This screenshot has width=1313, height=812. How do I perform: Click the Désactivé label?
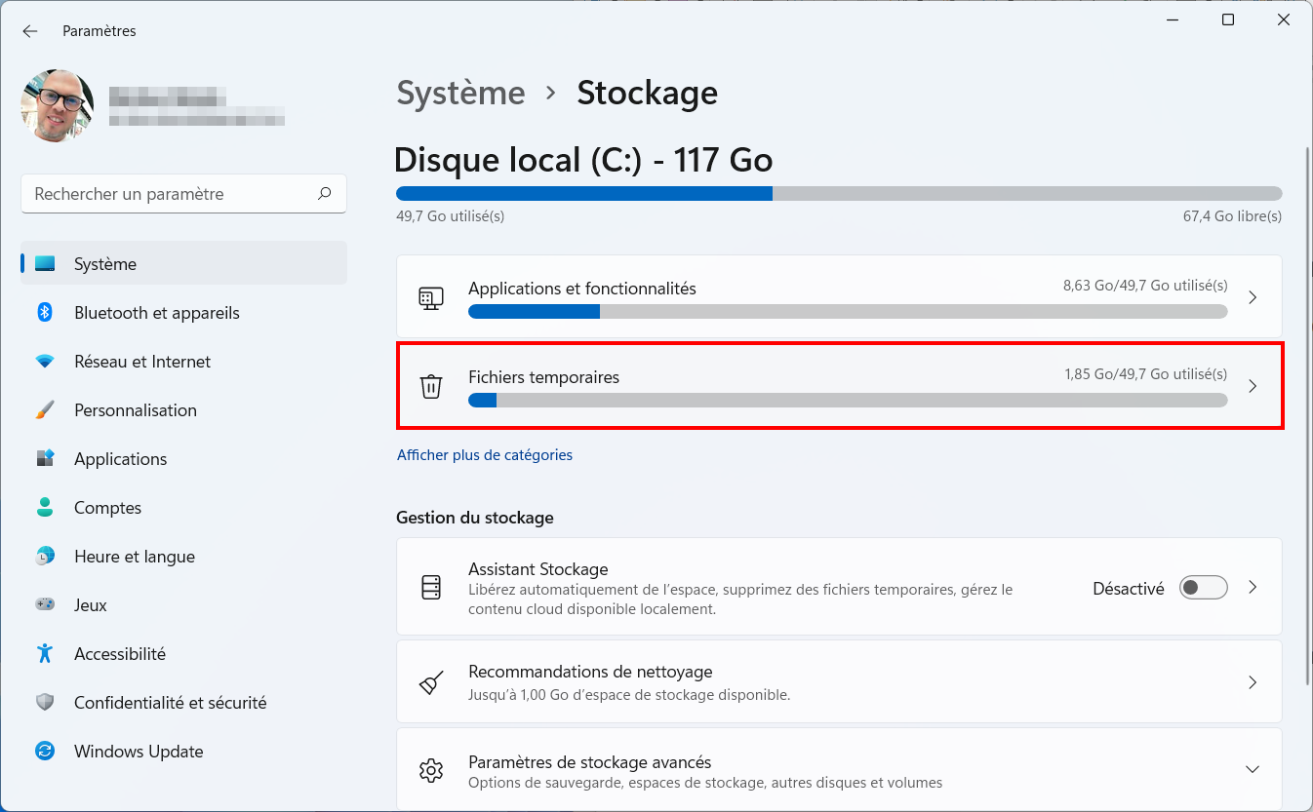pyautogui.click(x=1129, y=589)
